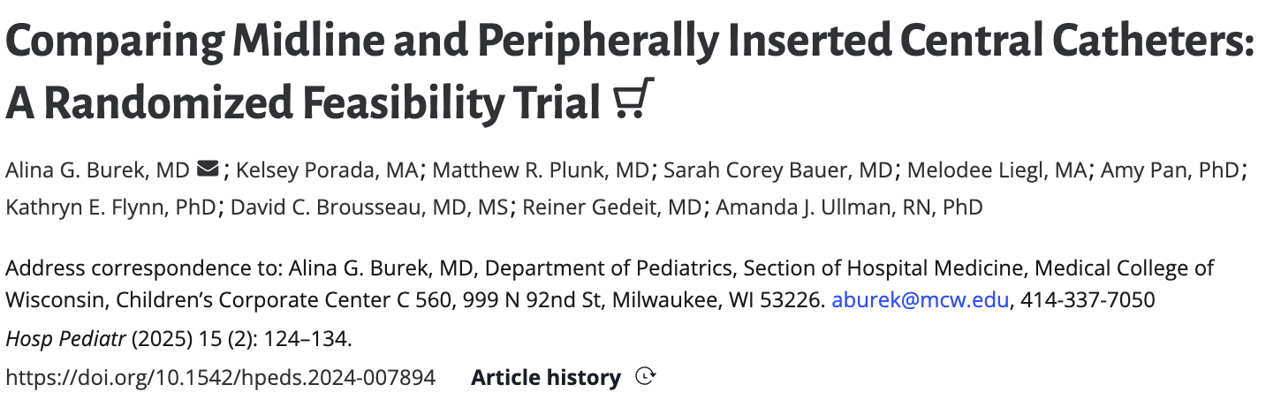The image size is (1281, 415).
Task: Click author David C. Brousseau, MD, MS
Action: pos(372,207)
